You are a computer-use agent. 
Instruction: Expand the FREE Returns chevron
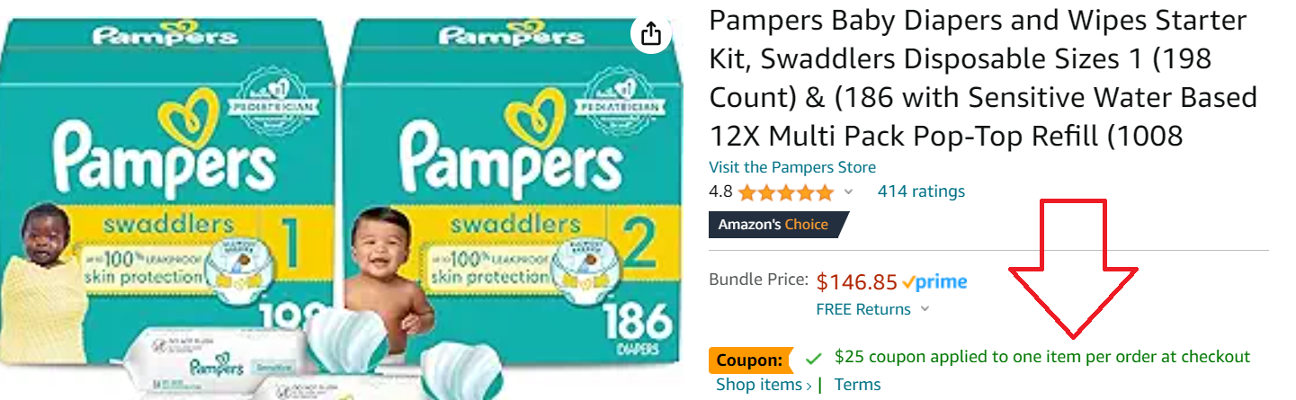coord(925,309)
